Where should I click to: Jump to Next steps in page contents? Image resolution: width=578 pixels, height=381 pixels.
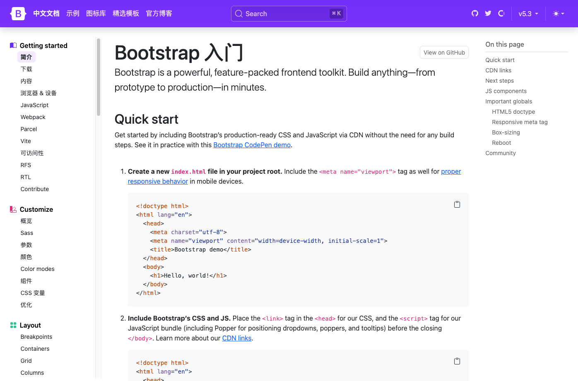pos(499,81)
